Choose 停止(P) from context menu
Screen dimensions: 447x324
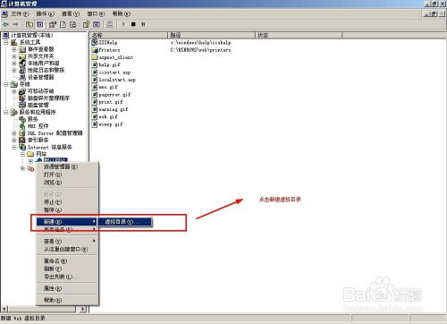pyautogui.click(x=66, y=202)
